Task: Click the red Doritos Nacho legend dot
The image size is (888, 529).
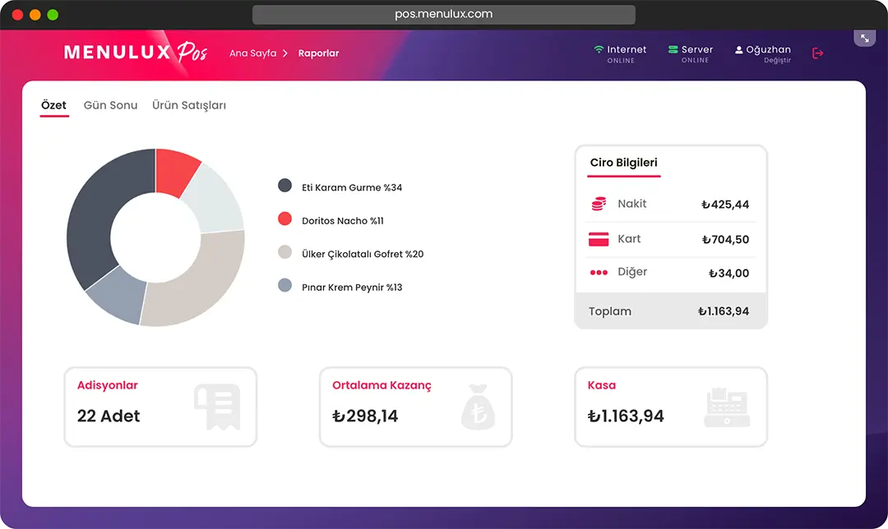Action: pyautogui.click(x=285, y=218)
